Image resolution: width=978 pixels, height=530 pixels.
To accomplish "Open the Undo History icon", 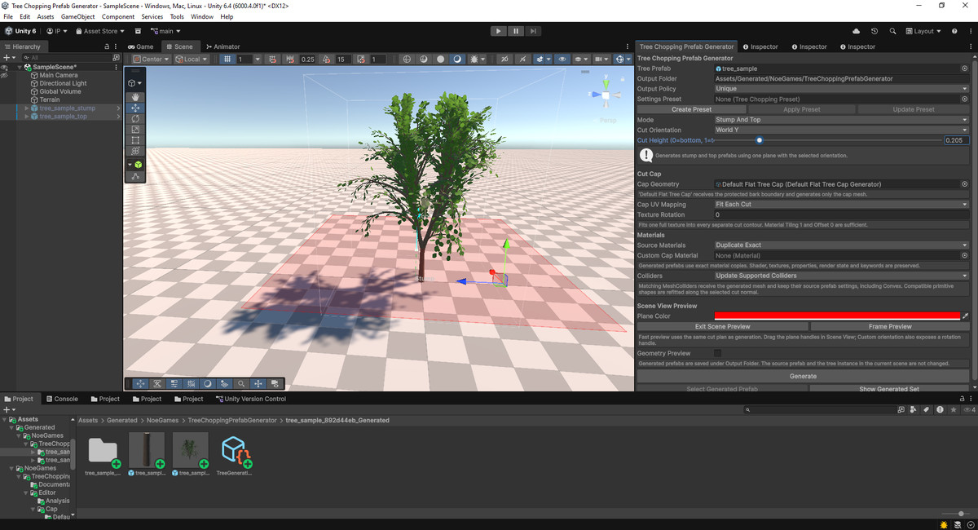I will pos(874,31).
